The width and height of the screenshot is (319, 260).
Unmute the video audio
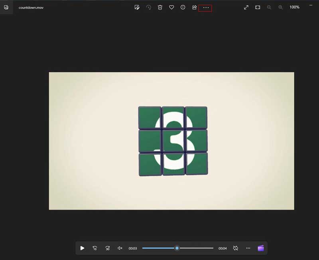click(x=120, y=248)
